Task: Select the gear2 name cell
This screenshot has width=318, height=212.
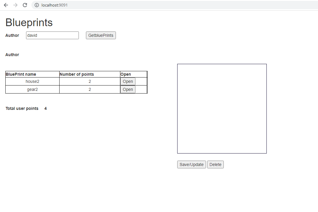Action: (x=32, y=89)
